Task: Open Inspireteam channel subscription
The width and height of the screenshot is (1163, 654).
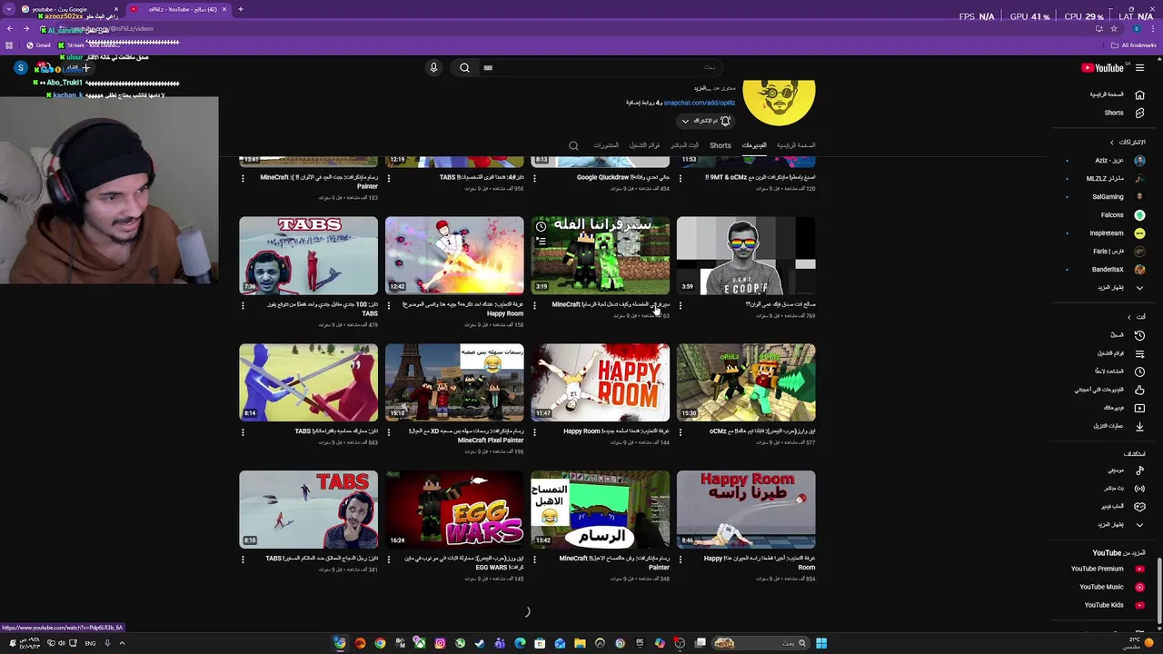Action: [1107, 233]
